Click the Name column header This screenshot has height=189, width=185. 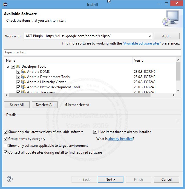(68, 61)
